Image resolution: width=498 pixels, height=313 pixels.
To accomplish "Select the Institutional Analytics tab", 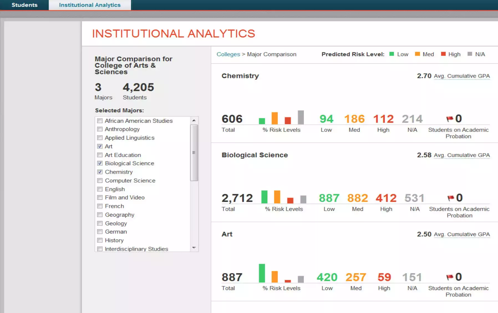I will point(90,5).
